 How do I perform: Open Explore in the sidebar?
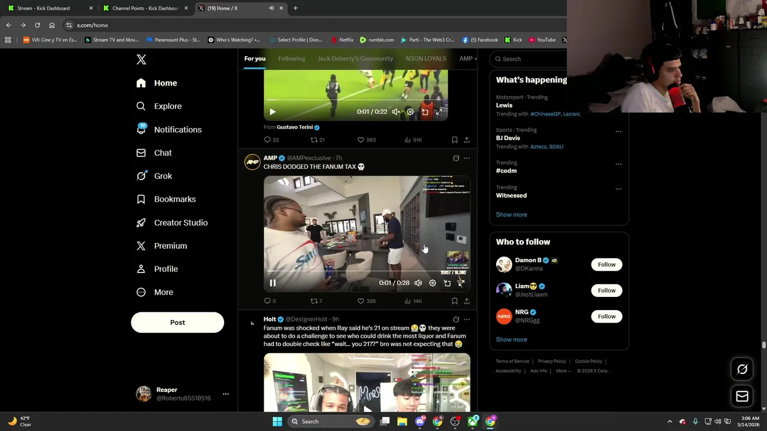click(159, 106)
